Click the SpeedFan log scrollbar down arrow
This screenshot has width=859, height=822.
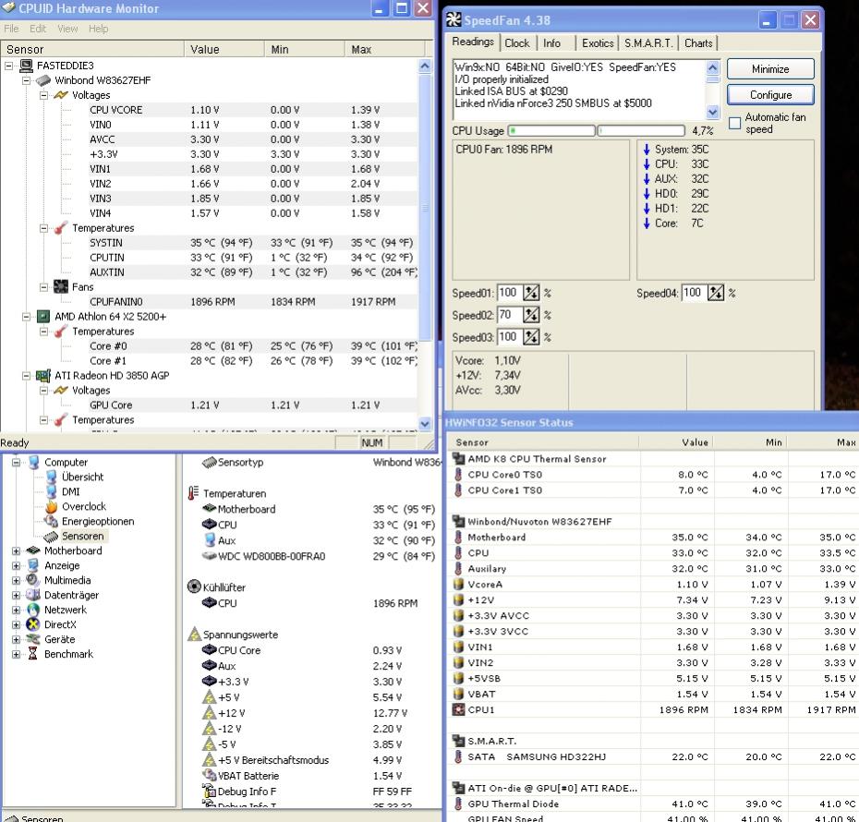coord(712,113)
